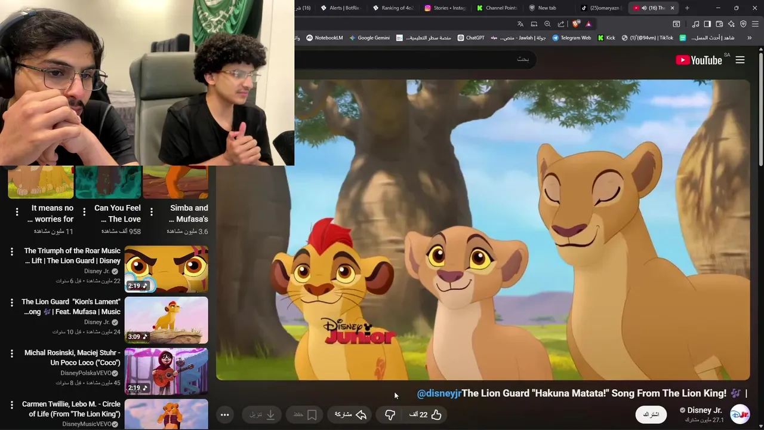Click the zoom magnifier icon in address bar
Screen dimensions: 764x430
coord(547,24)
